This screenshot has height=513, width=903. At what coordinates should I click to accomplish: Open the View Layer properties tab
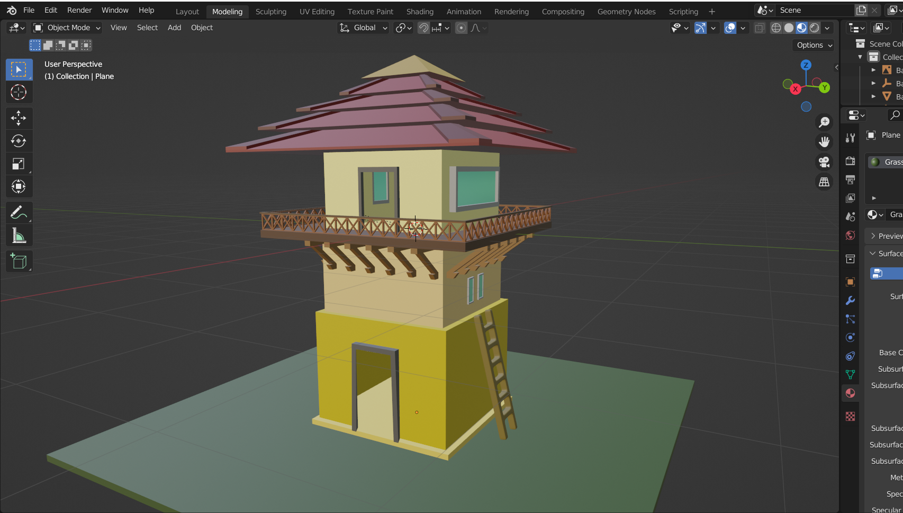(851, 198)
